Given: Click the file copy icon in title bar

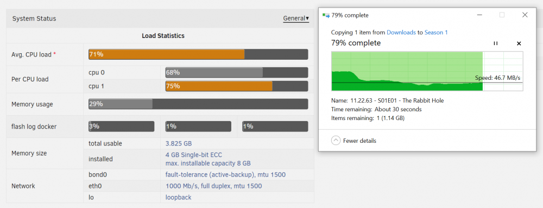Looking at the screenshot, I should point(325,15).
